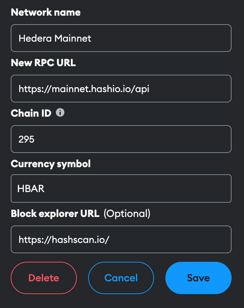The width and height of the screenshot is (244, 308).
Task: Click the Currency symbol label
Action: pyautogui.click(x=51, y=164)
